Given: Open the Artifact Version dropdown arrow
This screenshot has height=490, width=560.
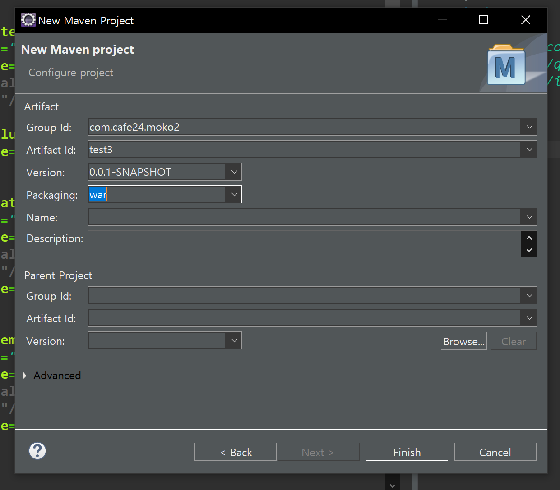Looking at the screenshot, I should pyautogui.click(x=234, y=172).
